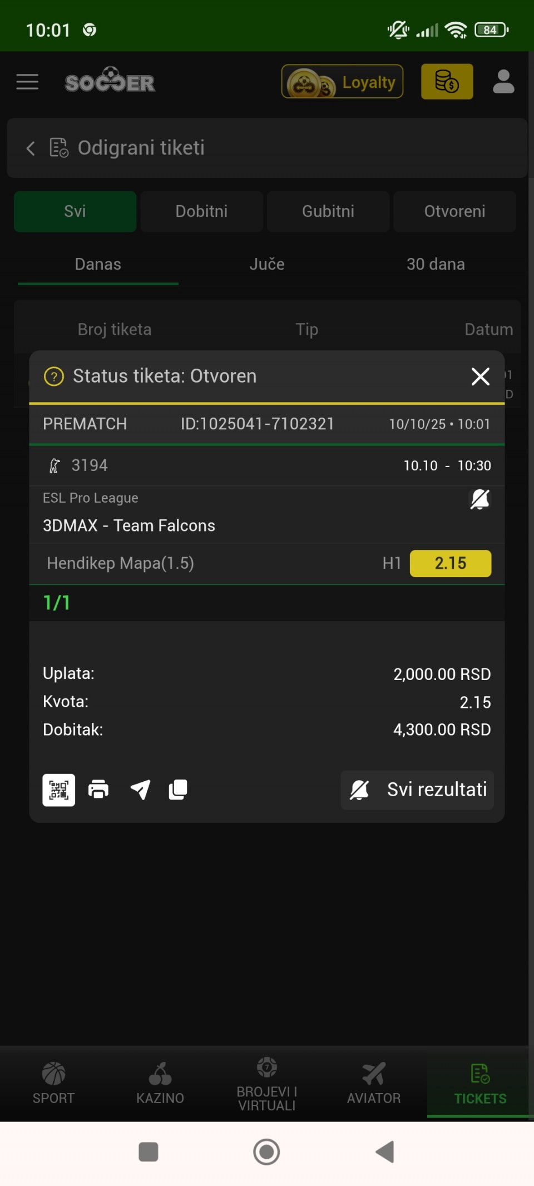Toggle match notification bell for 3DMAX game
This screenshot has height=1186, width=534.
479,499
